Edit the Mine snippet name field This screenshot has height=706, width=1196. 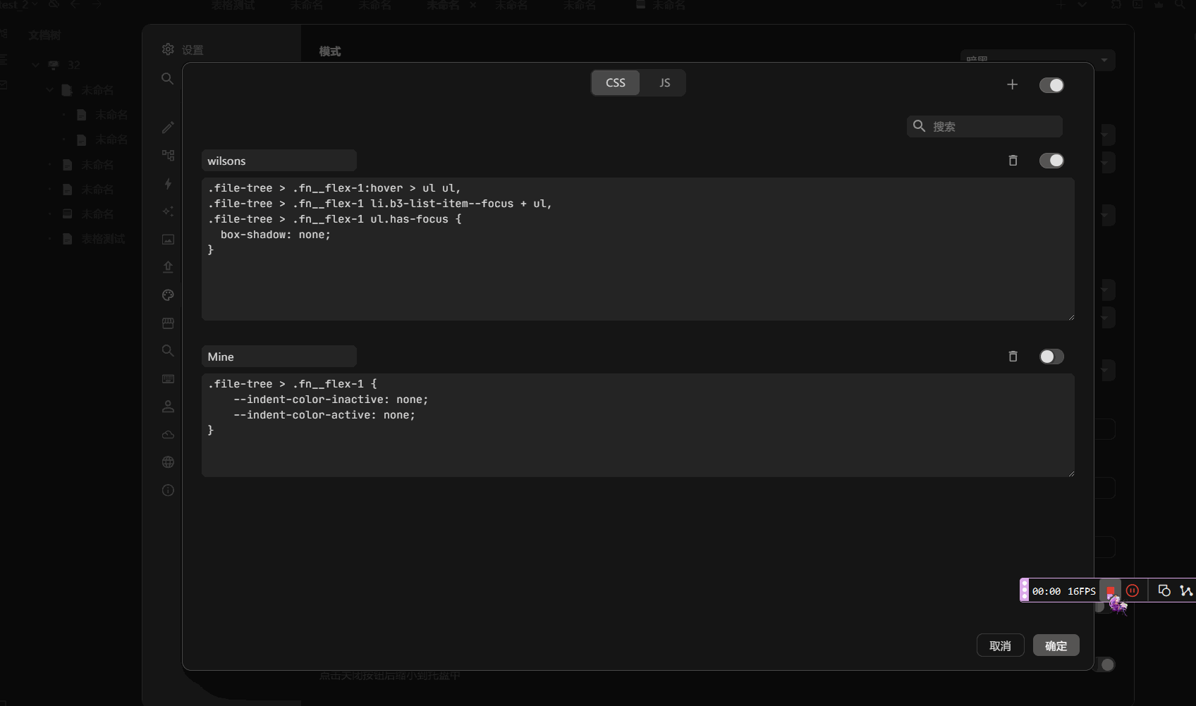pos(279,357)
